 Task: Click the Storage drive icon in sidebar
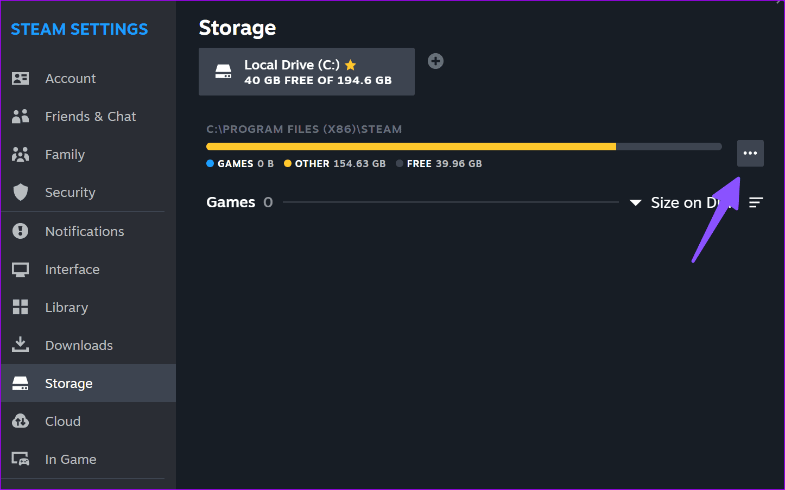click(x=20, y=384)
